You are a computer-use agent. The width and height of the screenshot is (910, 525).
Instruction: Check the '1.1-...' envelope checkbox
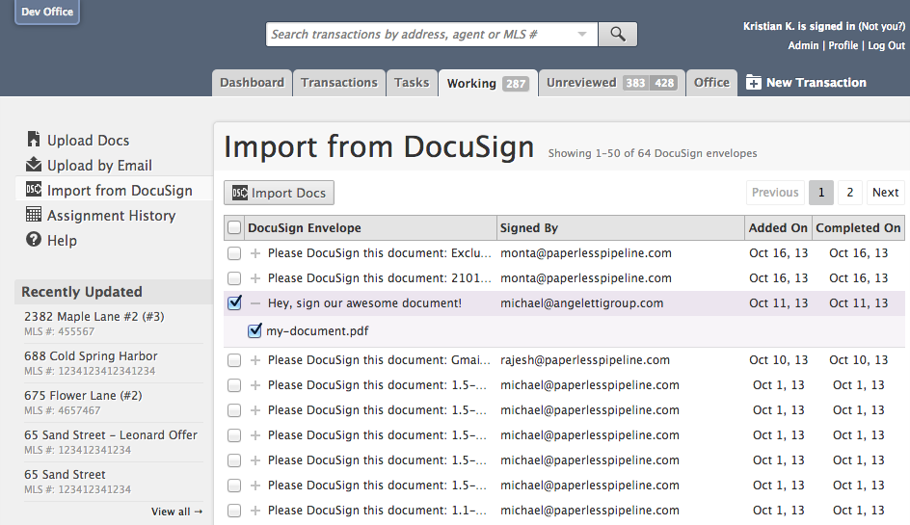(x=234, y=511)
